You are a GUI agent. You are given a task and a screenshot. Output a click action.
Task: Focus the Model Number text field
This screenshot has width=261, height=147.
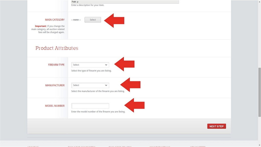[90, 106]
